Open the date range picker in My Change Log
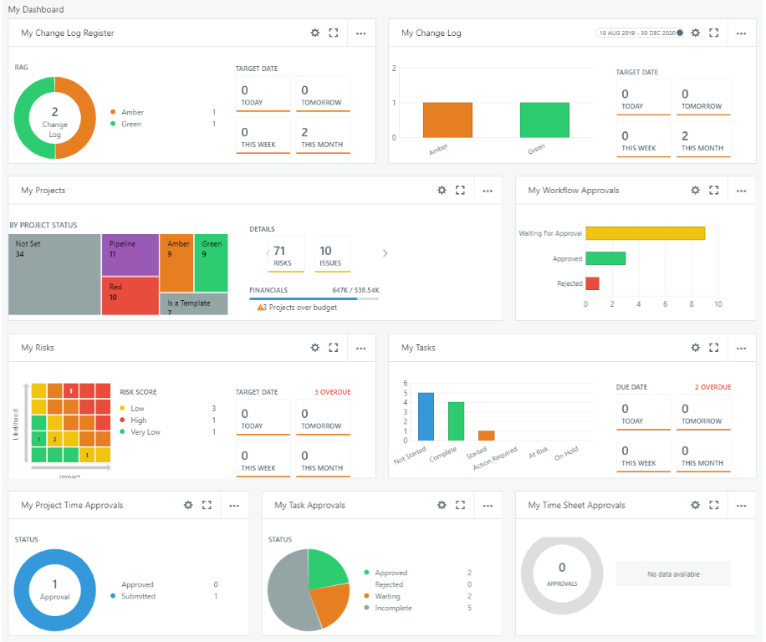This screenshot has height=642, width=766. [x=640, y=33]
